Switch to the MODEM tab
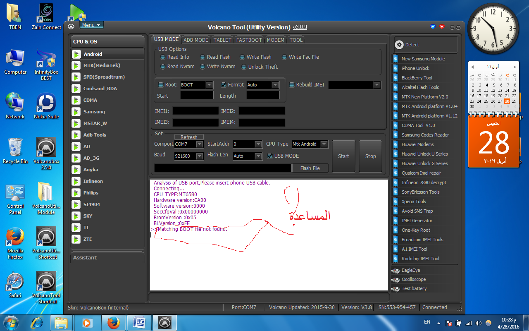This screenshot has width=529, height=331. coord(276,40)
